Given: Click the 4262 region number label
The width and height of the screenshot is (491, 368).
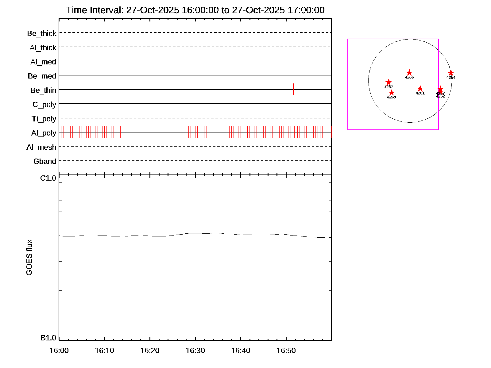Looking at the screenshot, I should [x=440, y=96].
